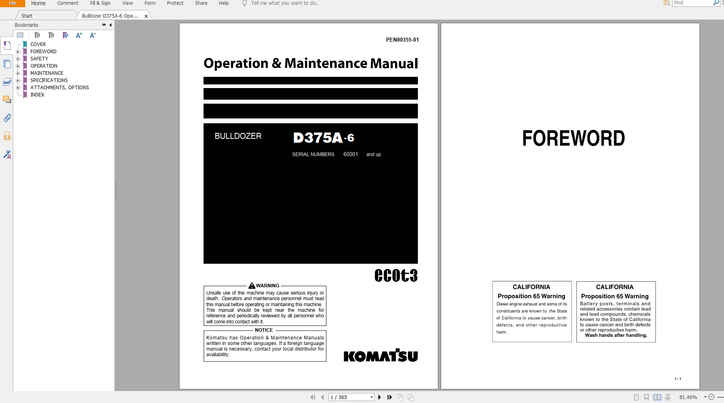Viewport: 724px width, 403px height.
Task: Click the next view icon
Action: pos(411,397)
